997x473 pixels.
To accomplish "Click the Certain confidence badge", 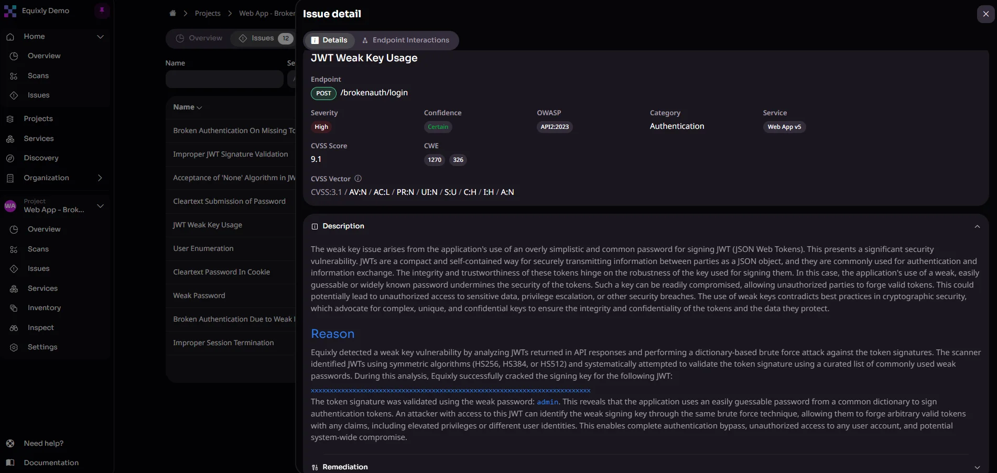I will point(438,127).
